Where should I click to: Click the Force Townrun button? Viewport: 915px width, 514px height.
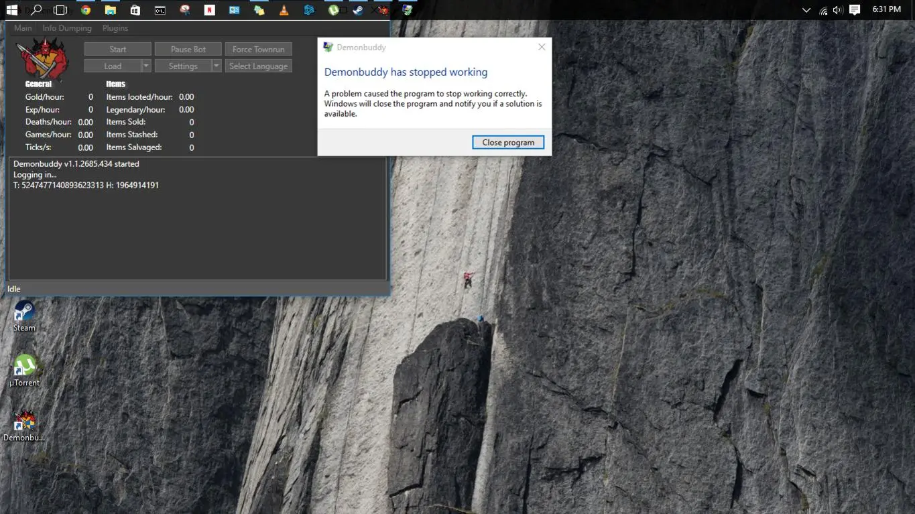[x=259, y=50]
